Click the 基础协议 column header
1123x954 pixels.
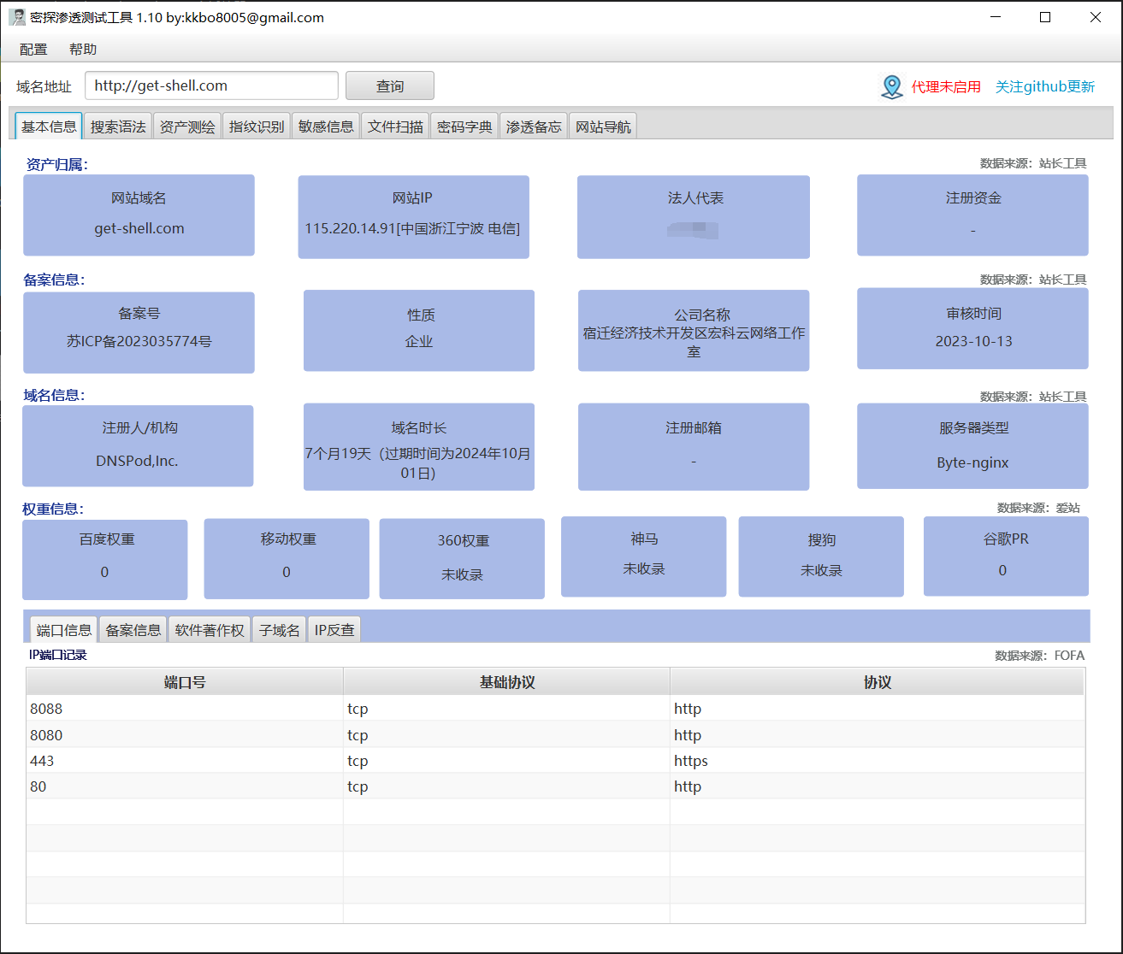point(506,682)
